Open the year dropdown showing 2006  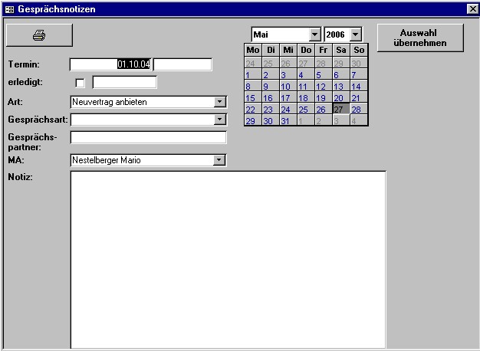[x=355, y=35]
